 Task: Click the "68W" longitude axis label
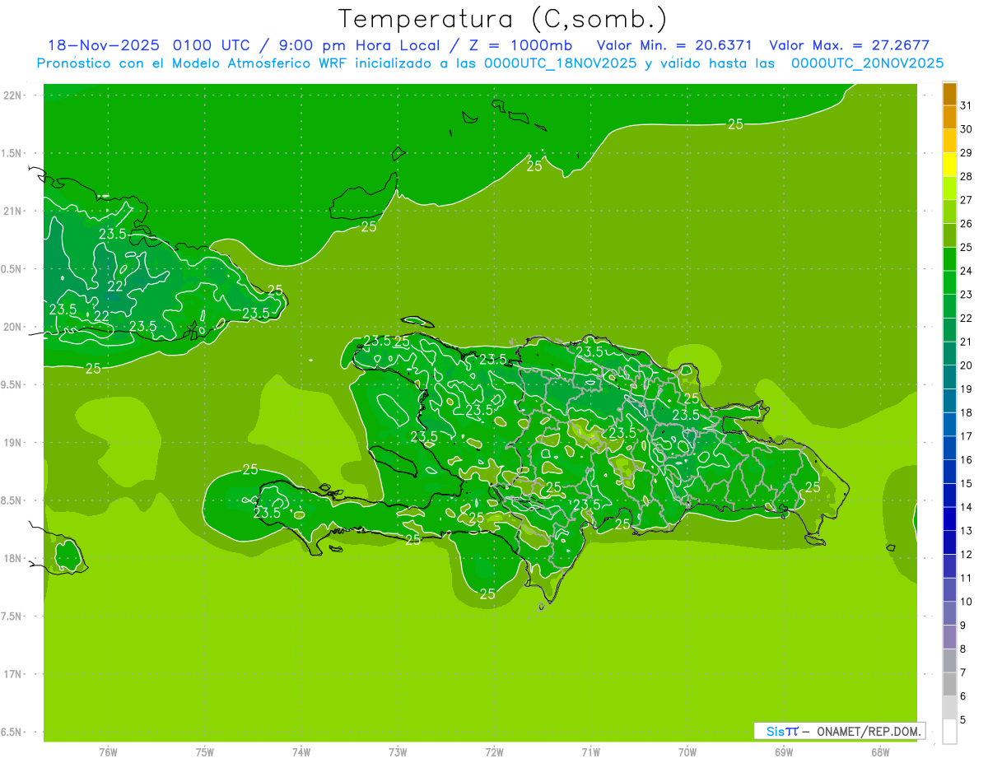(880, 752)
